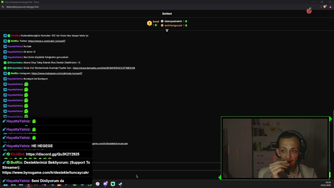Click the address bar URL kick.com/popout/cakrgg/chat
The height and width of the screenshot is (188, 334).
tap(22, 7)
